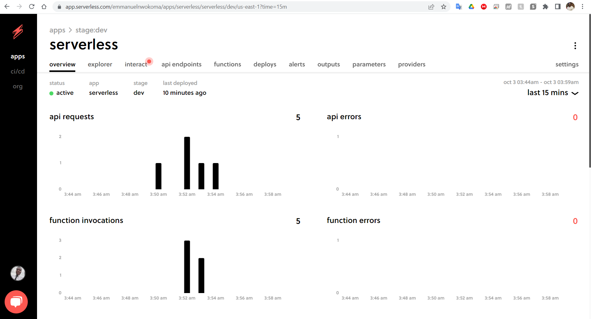Click the tallest function invocations bar
The height and width of the screenshot is (319, 591).
(x=187, y=267)
